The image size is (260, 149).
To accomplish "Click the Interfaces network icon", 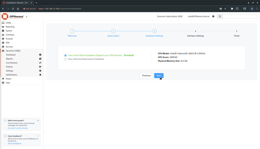I will coord(3,35).
